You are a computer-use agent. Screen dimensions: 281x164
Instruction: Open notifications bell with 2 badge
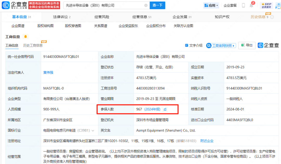pos(251,5)
